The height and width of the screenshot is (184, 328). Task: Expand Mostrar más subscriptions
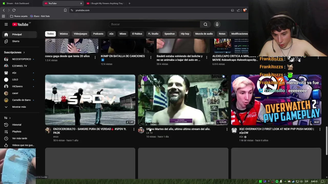[x=19, y=107]
